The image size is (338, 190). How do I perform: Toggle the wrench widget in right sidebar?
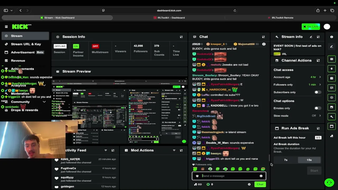point(332,117)
